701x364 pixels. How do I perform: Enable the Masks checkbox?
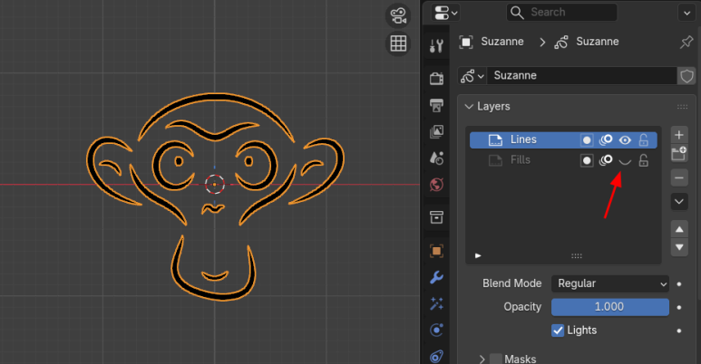496,359
